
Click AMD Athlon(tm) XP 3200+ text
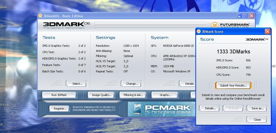click(x=179, y=56)
